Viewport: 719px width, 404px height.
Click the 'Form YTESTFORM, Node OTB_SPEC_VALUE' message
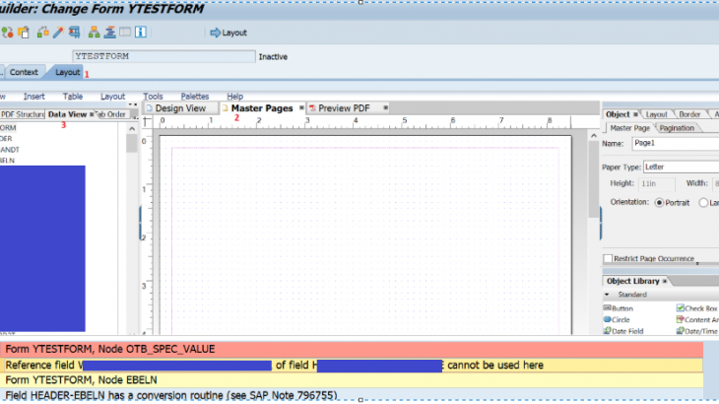tap(352, 349)
